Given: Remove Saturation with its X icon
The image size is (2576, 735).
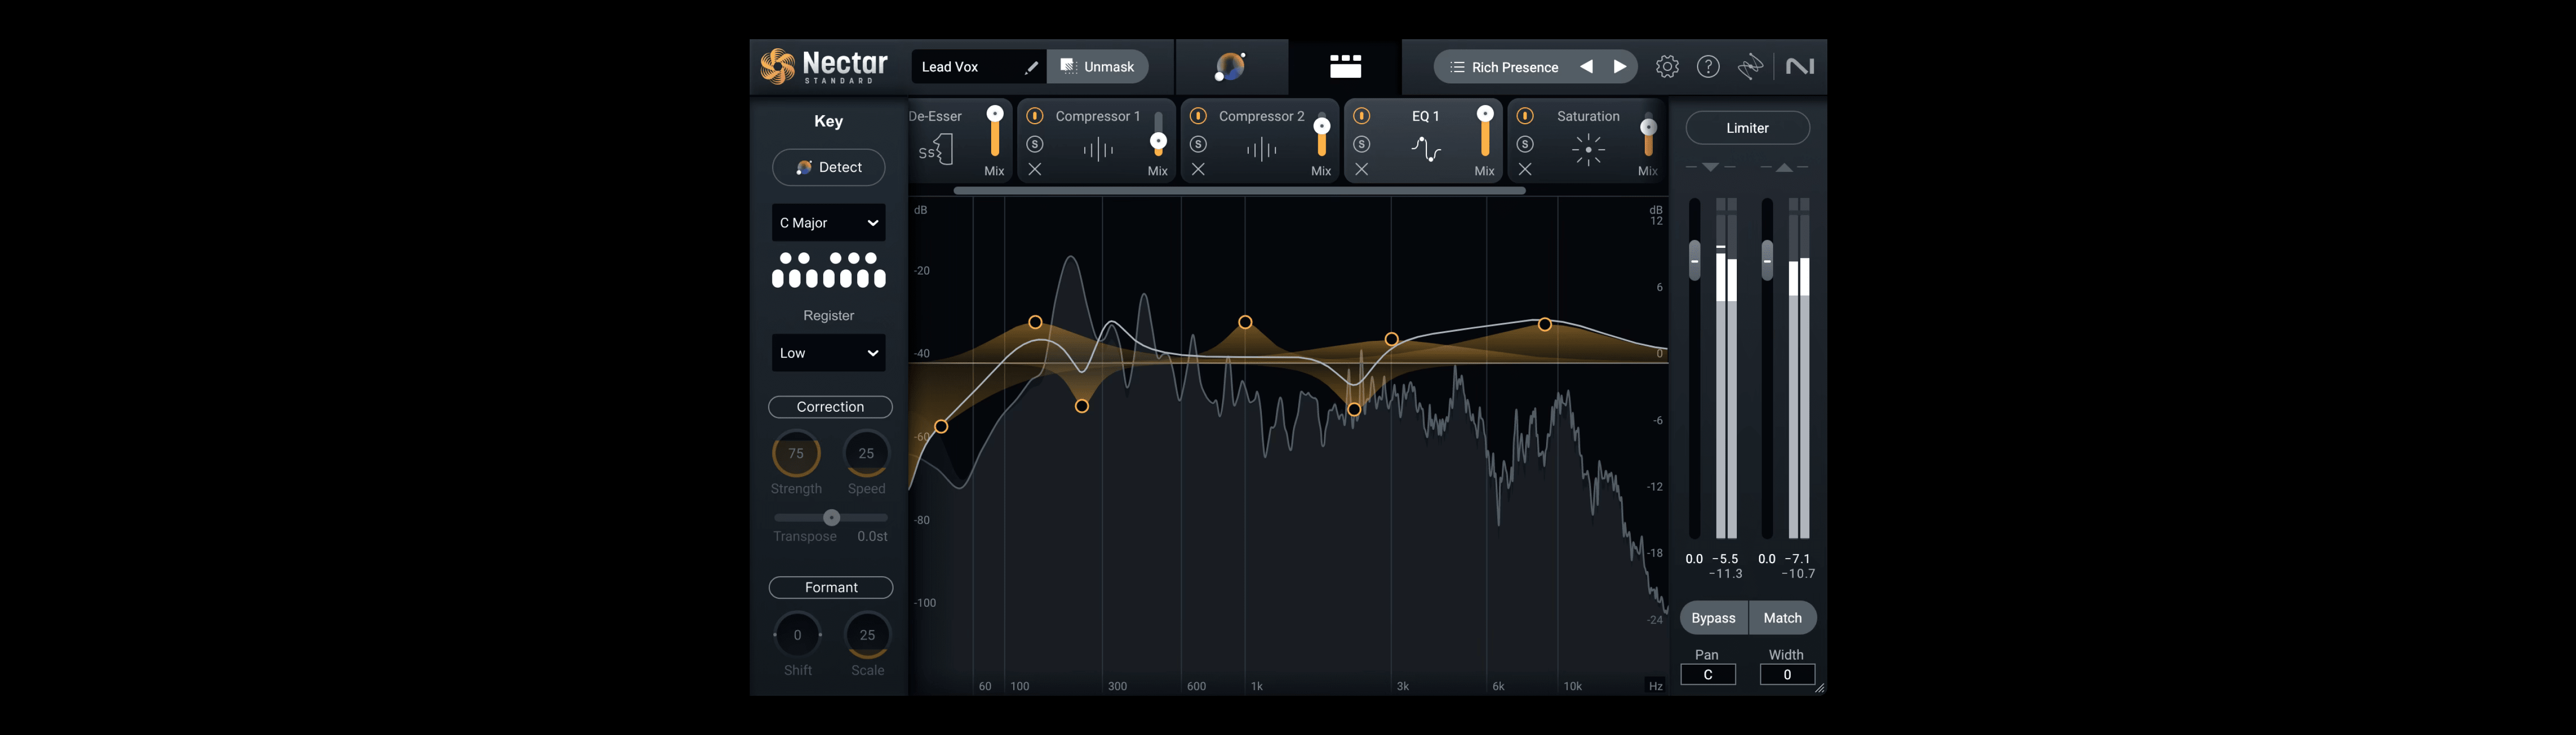Looking at the screenshot, I should pyautogui.click(x=1525, y=170).
